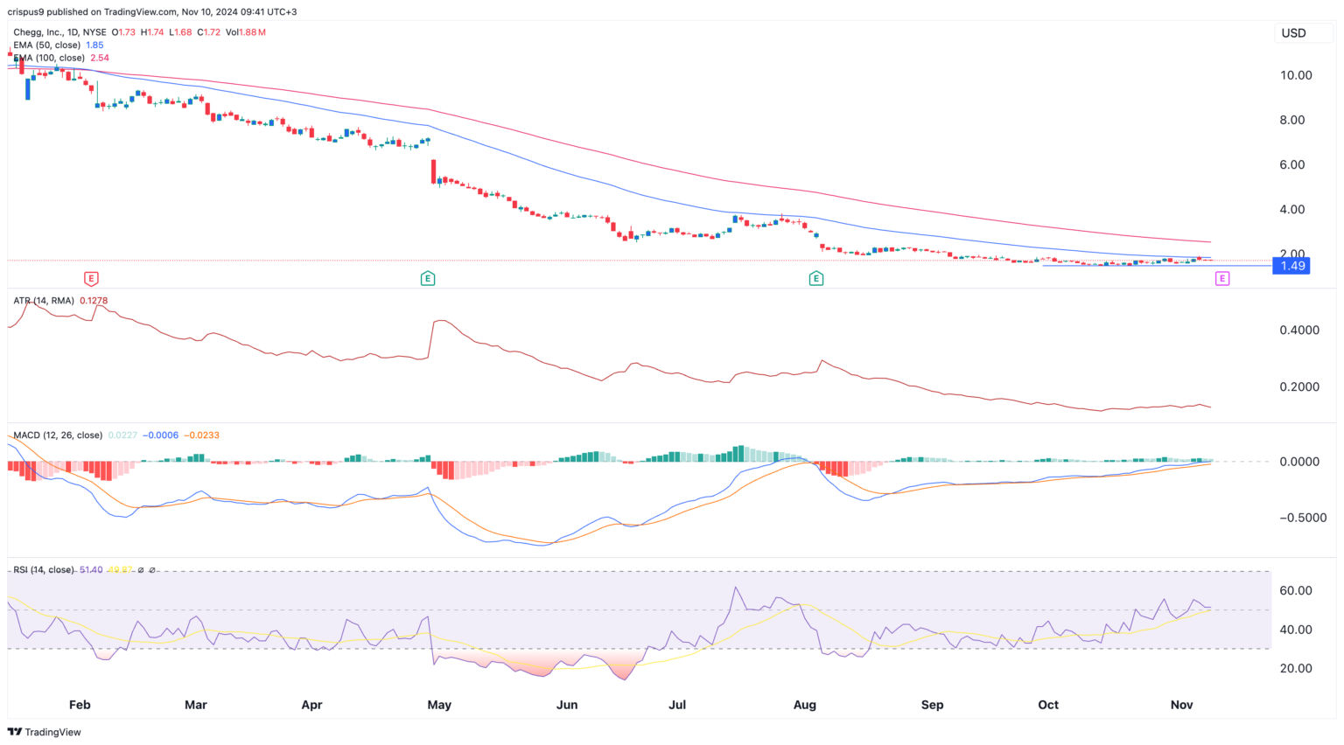Click the red earnings badge under February
The width and height of the screenshot is (1344, 745).
[x=89, y=278]
